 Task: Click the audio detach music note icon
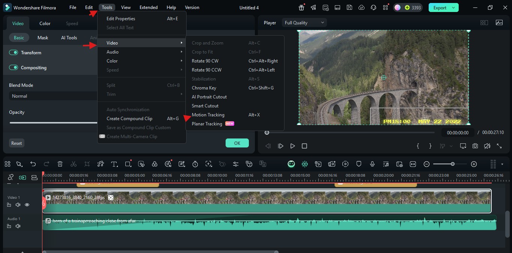point(101,164)
